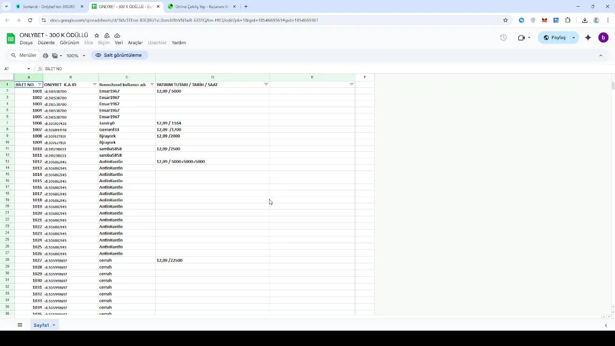The image size is (615, 346).
Task: Click the gray shield extension icon
Action: click(533, 20)
